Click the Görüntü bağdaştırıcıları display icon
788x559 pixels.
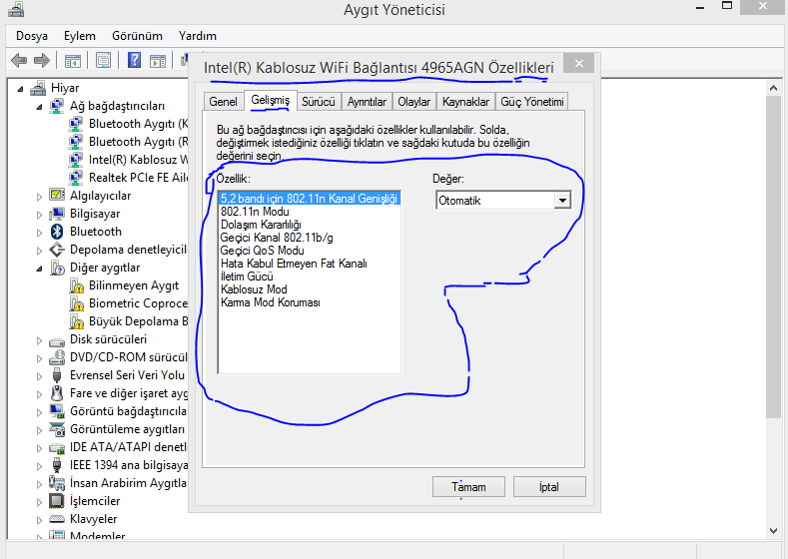pos(57,411)
